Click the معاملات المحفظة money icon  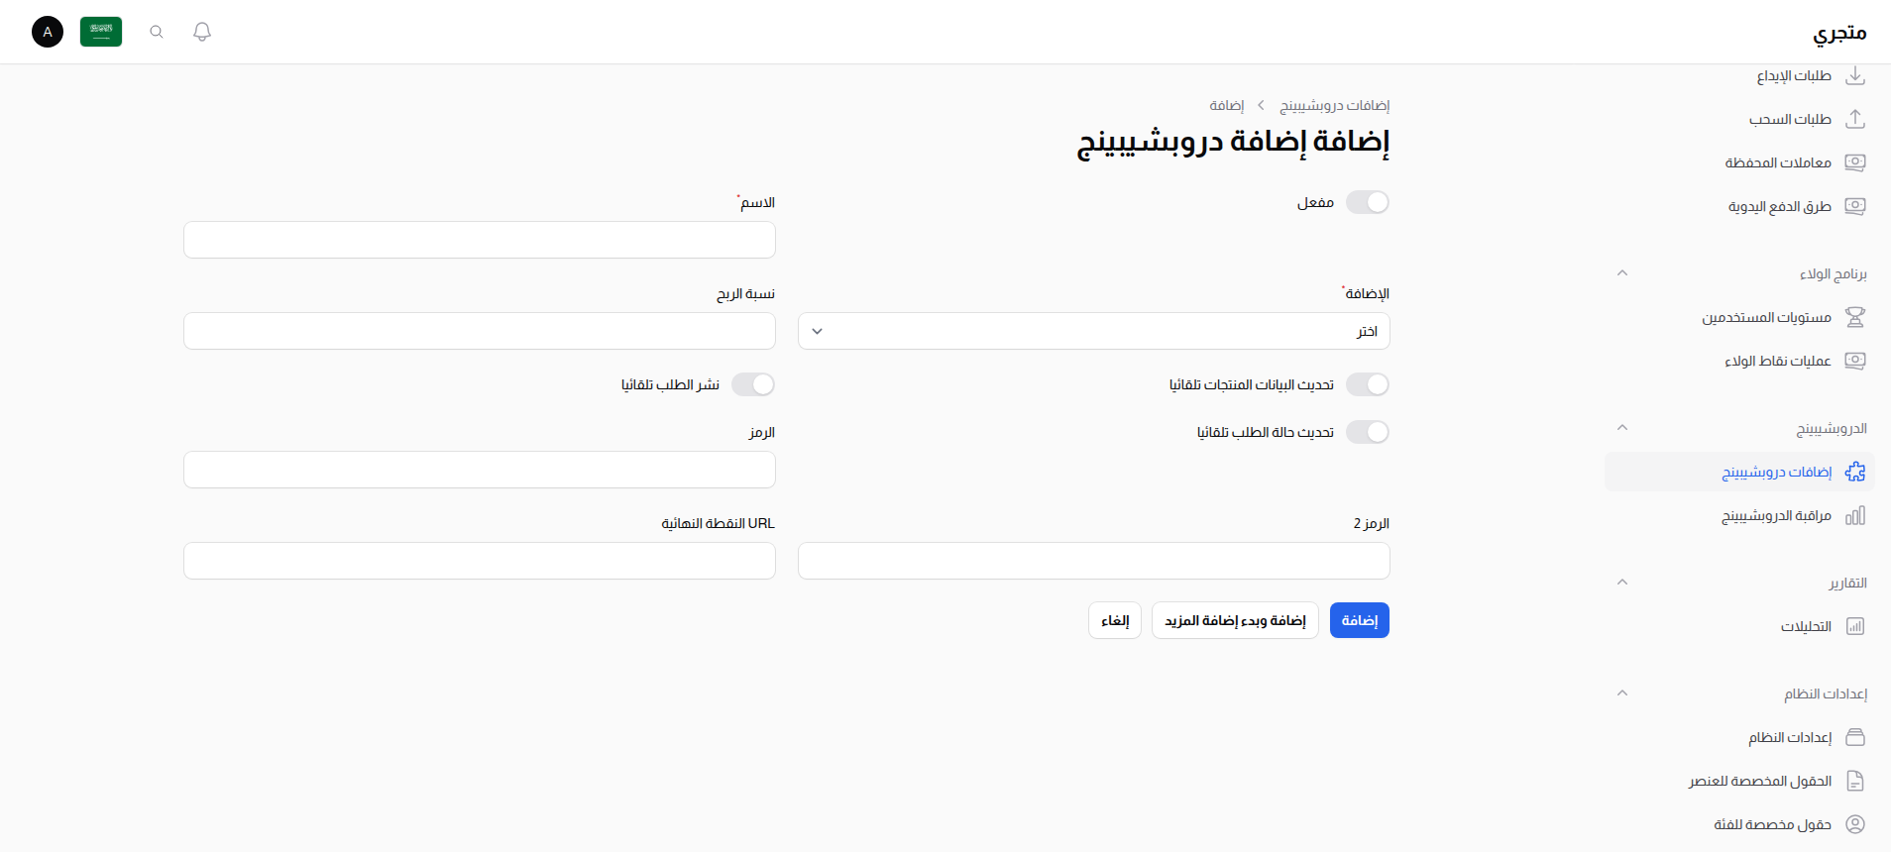[1855, 162]
